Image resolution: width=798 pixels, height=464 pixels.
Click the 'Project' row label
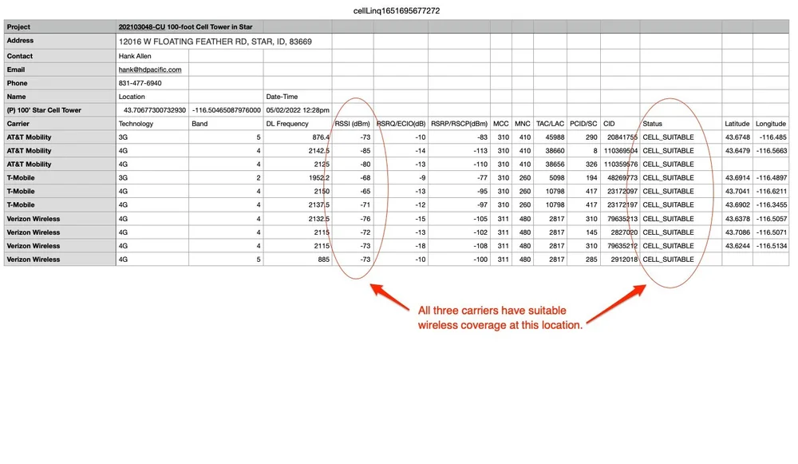point(18,27)
